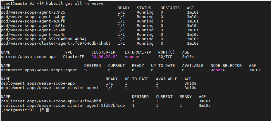Select pod/weave-scope-agent-gwhqn name
Screen dimensions: 271x121
pyautogui.click(x=33, y=17)
